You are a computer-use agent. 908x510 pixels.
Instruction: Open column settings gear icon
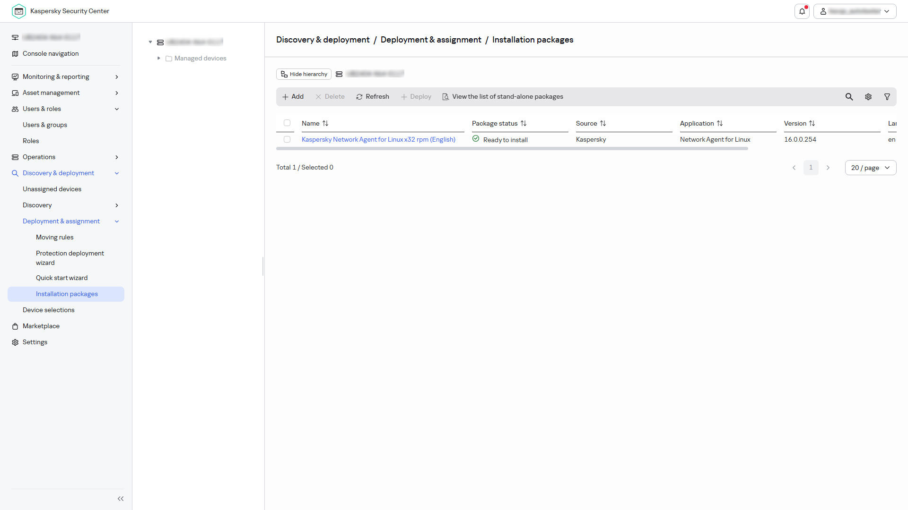tap(868, 97)
